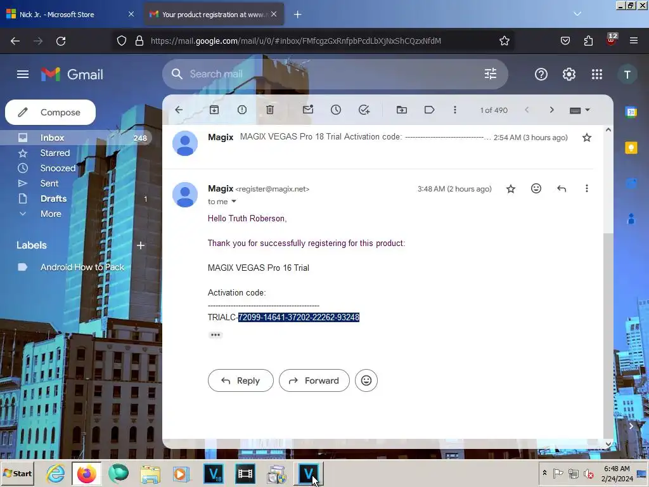This screenshot has height=487, width=649.
Task: Open a new browser tab
Action: (x=298, y=15)
